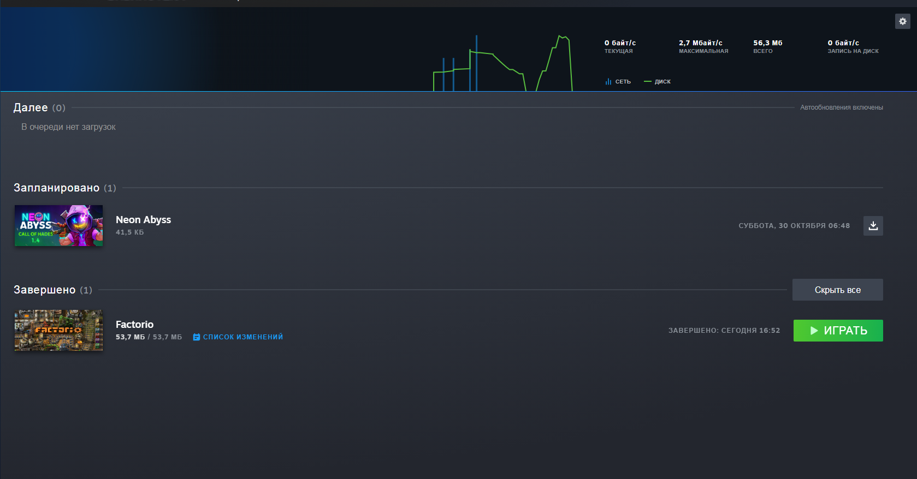Click the current network speed above ТЕКУЩАЯ

(620, 43)
